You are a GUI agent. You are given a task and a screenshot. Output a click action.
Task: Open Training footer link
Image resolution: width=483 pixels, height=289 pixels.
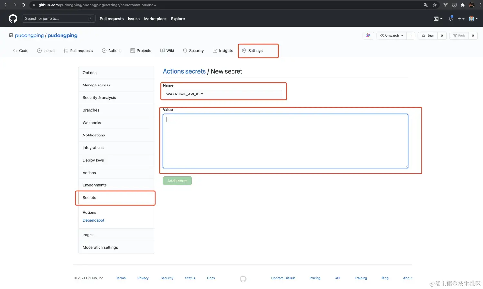click(x=361, y=278)
